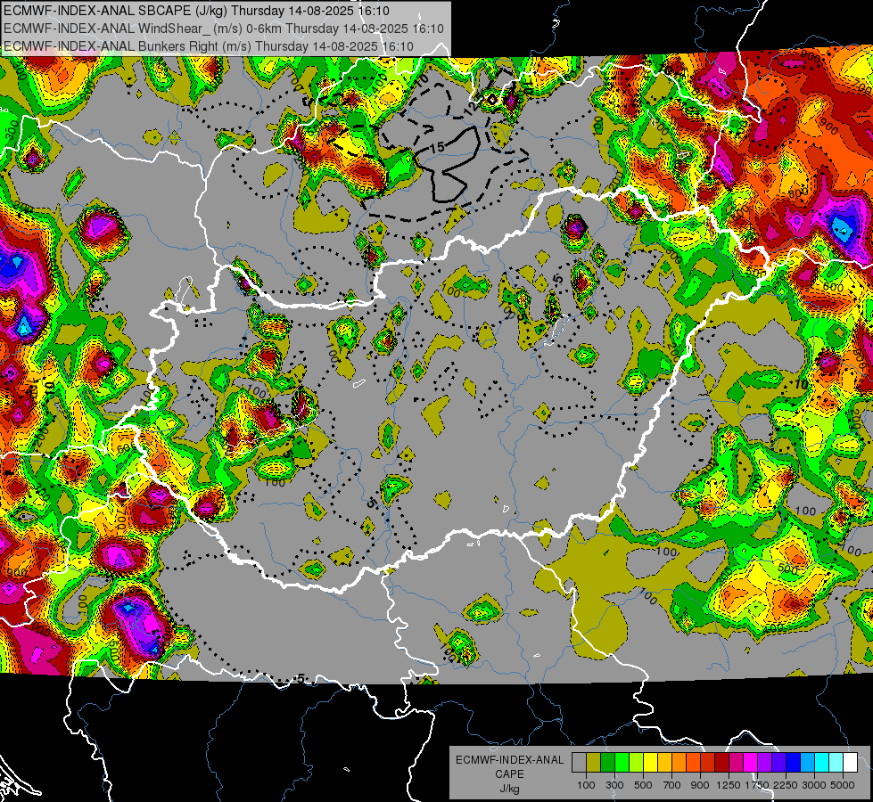Pick the lime yellow-green legend swatch
The height and width of the screenshot is (802, 873).
pos(637,763)
